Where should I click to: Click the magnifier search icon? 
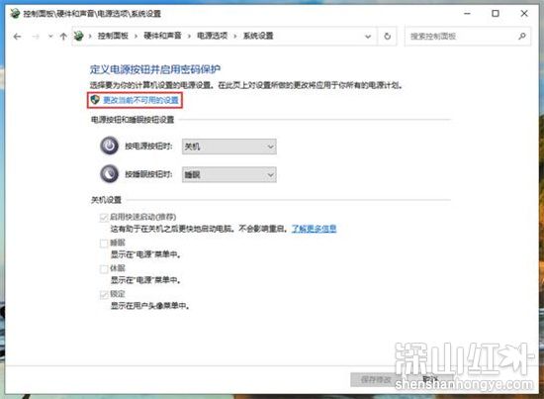tap(522, 36)
